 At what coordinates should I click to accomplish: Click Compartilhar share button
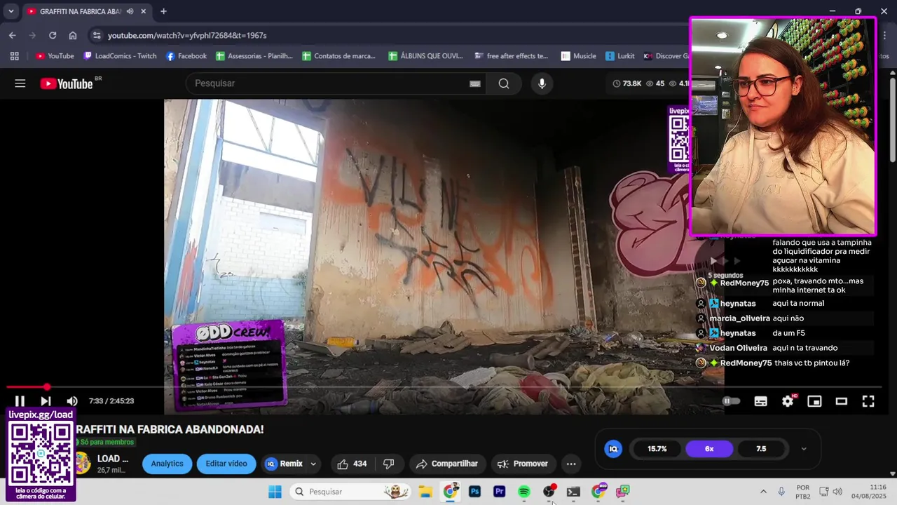(x=446, y=464)
